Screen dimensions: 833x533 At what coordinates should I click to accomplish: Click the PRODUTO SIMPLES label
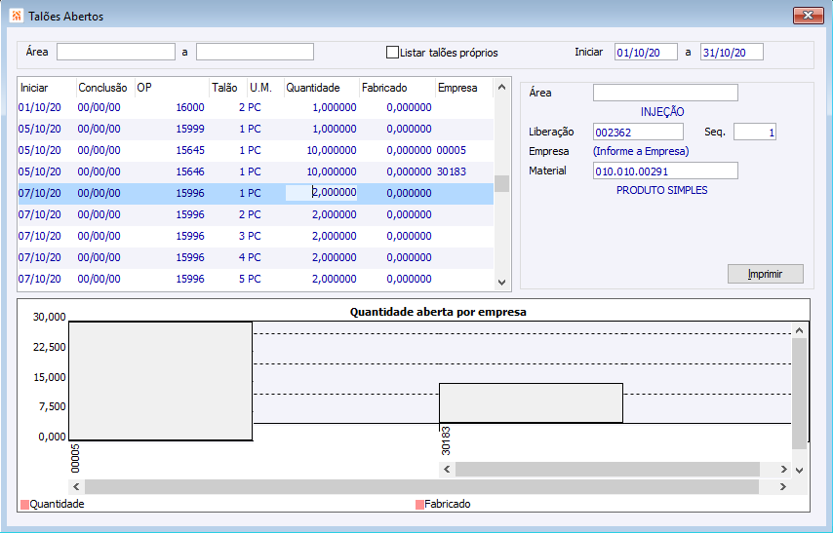[662, 190]
